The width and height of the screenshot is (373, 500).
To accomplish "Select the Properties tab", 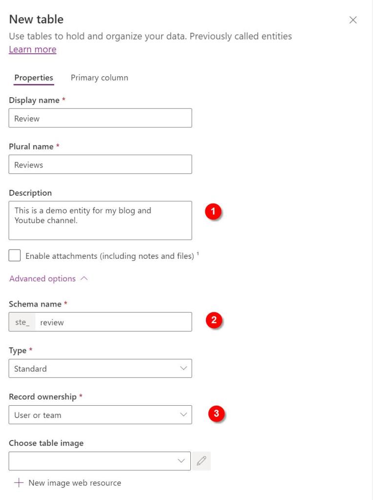I will coord(34,78).
